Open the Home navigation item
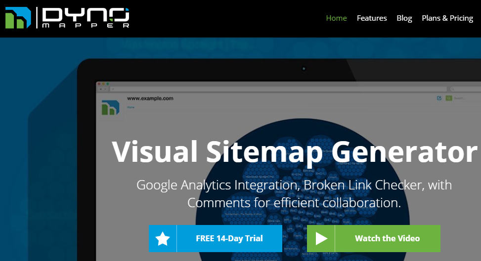Image resolution: width=481 pixels, height=261 pixels. click(x=336, y=18)
